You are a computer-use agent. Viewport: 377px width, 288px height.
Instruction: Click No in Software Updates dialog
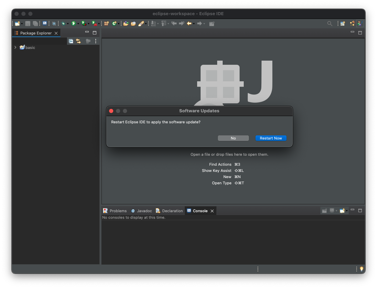point(233,138)
